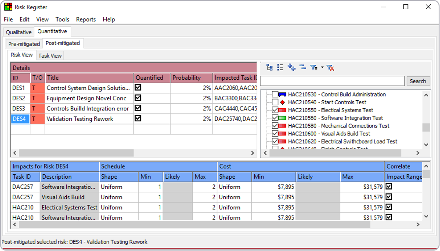Uncheck HAC210550 Electical Systems Test box
440x251 pixels.
point(275,110)
